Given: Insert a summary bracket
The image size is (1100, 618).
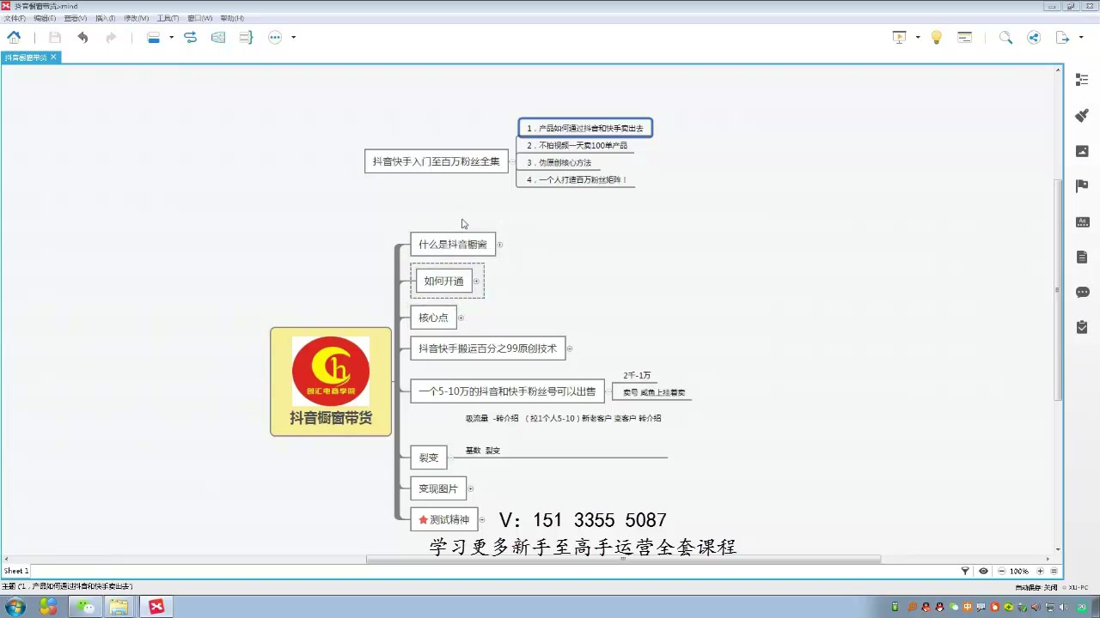Looking at the screenshot, I should click(x=247, y=37).
